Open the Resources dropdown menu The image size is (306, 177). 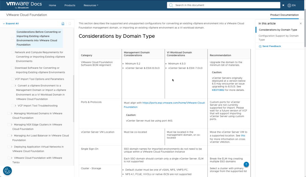click(91, 5)
